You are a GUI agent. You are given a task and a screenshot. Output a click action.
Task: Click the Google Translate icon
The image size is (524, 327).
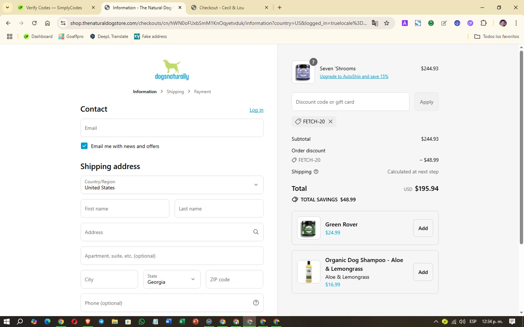(x=375, y=23)
